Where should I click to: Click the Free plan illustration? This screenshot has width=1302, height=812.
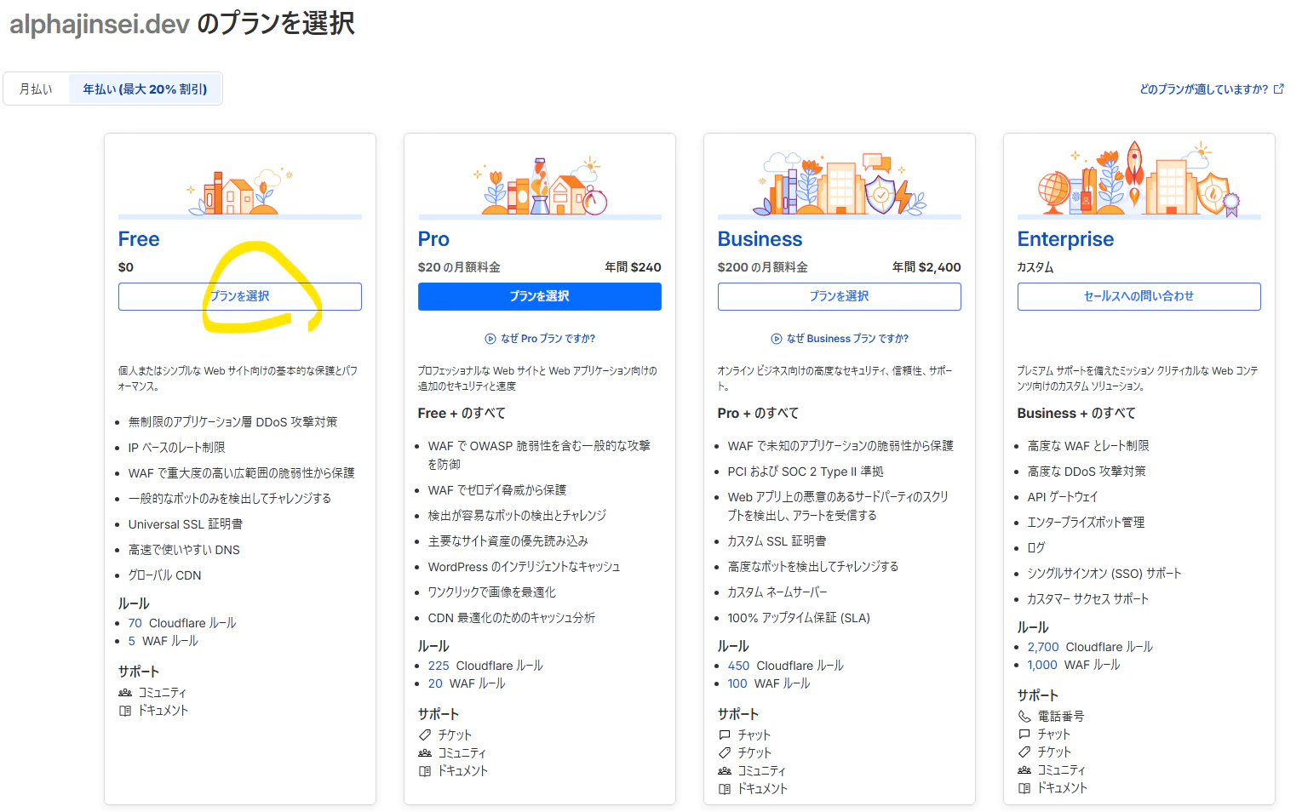click(241, 191)
